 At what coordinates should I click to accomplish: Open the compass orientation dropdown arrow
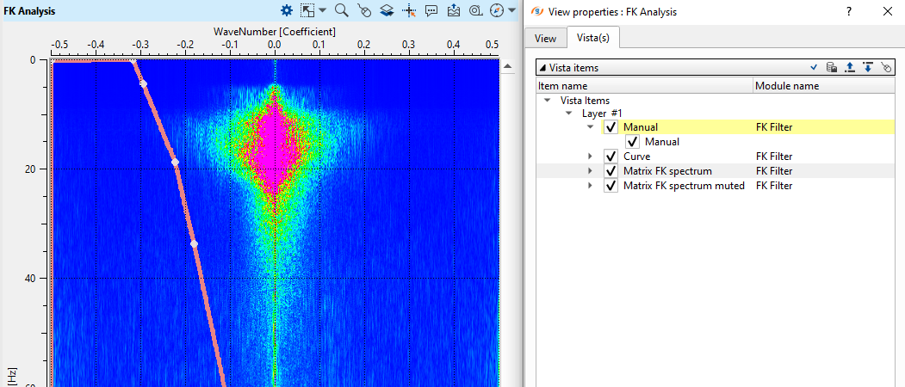pos(511,11)
